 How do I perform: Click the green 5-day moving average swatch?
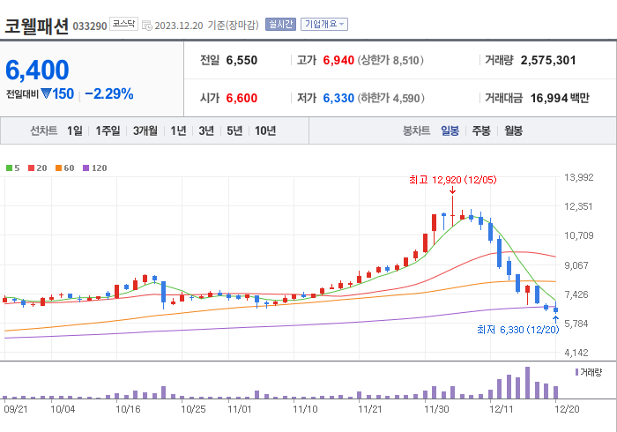coord(9,168)
